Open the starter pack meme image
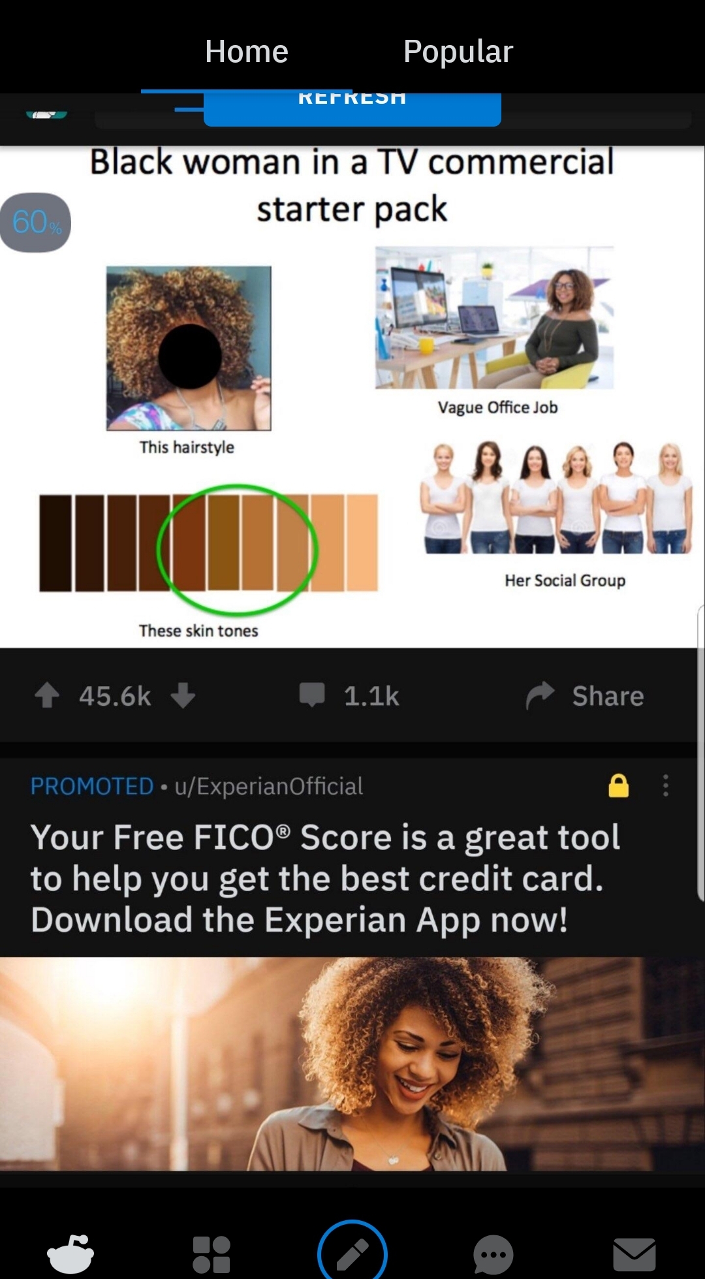705x1279 pixels. coord(352,397)
